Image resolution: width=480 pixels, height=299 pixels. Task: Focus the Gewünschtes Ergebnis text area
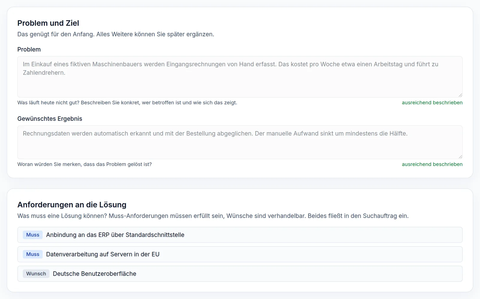click(240, 142)
